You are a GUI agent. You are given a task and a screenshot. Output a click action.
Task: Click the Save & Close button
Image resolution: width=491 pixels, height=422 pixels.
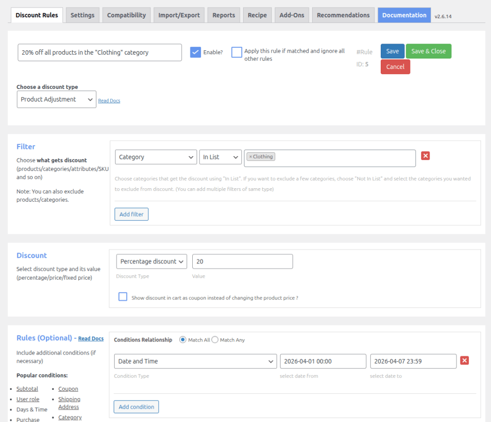point(428,51)
